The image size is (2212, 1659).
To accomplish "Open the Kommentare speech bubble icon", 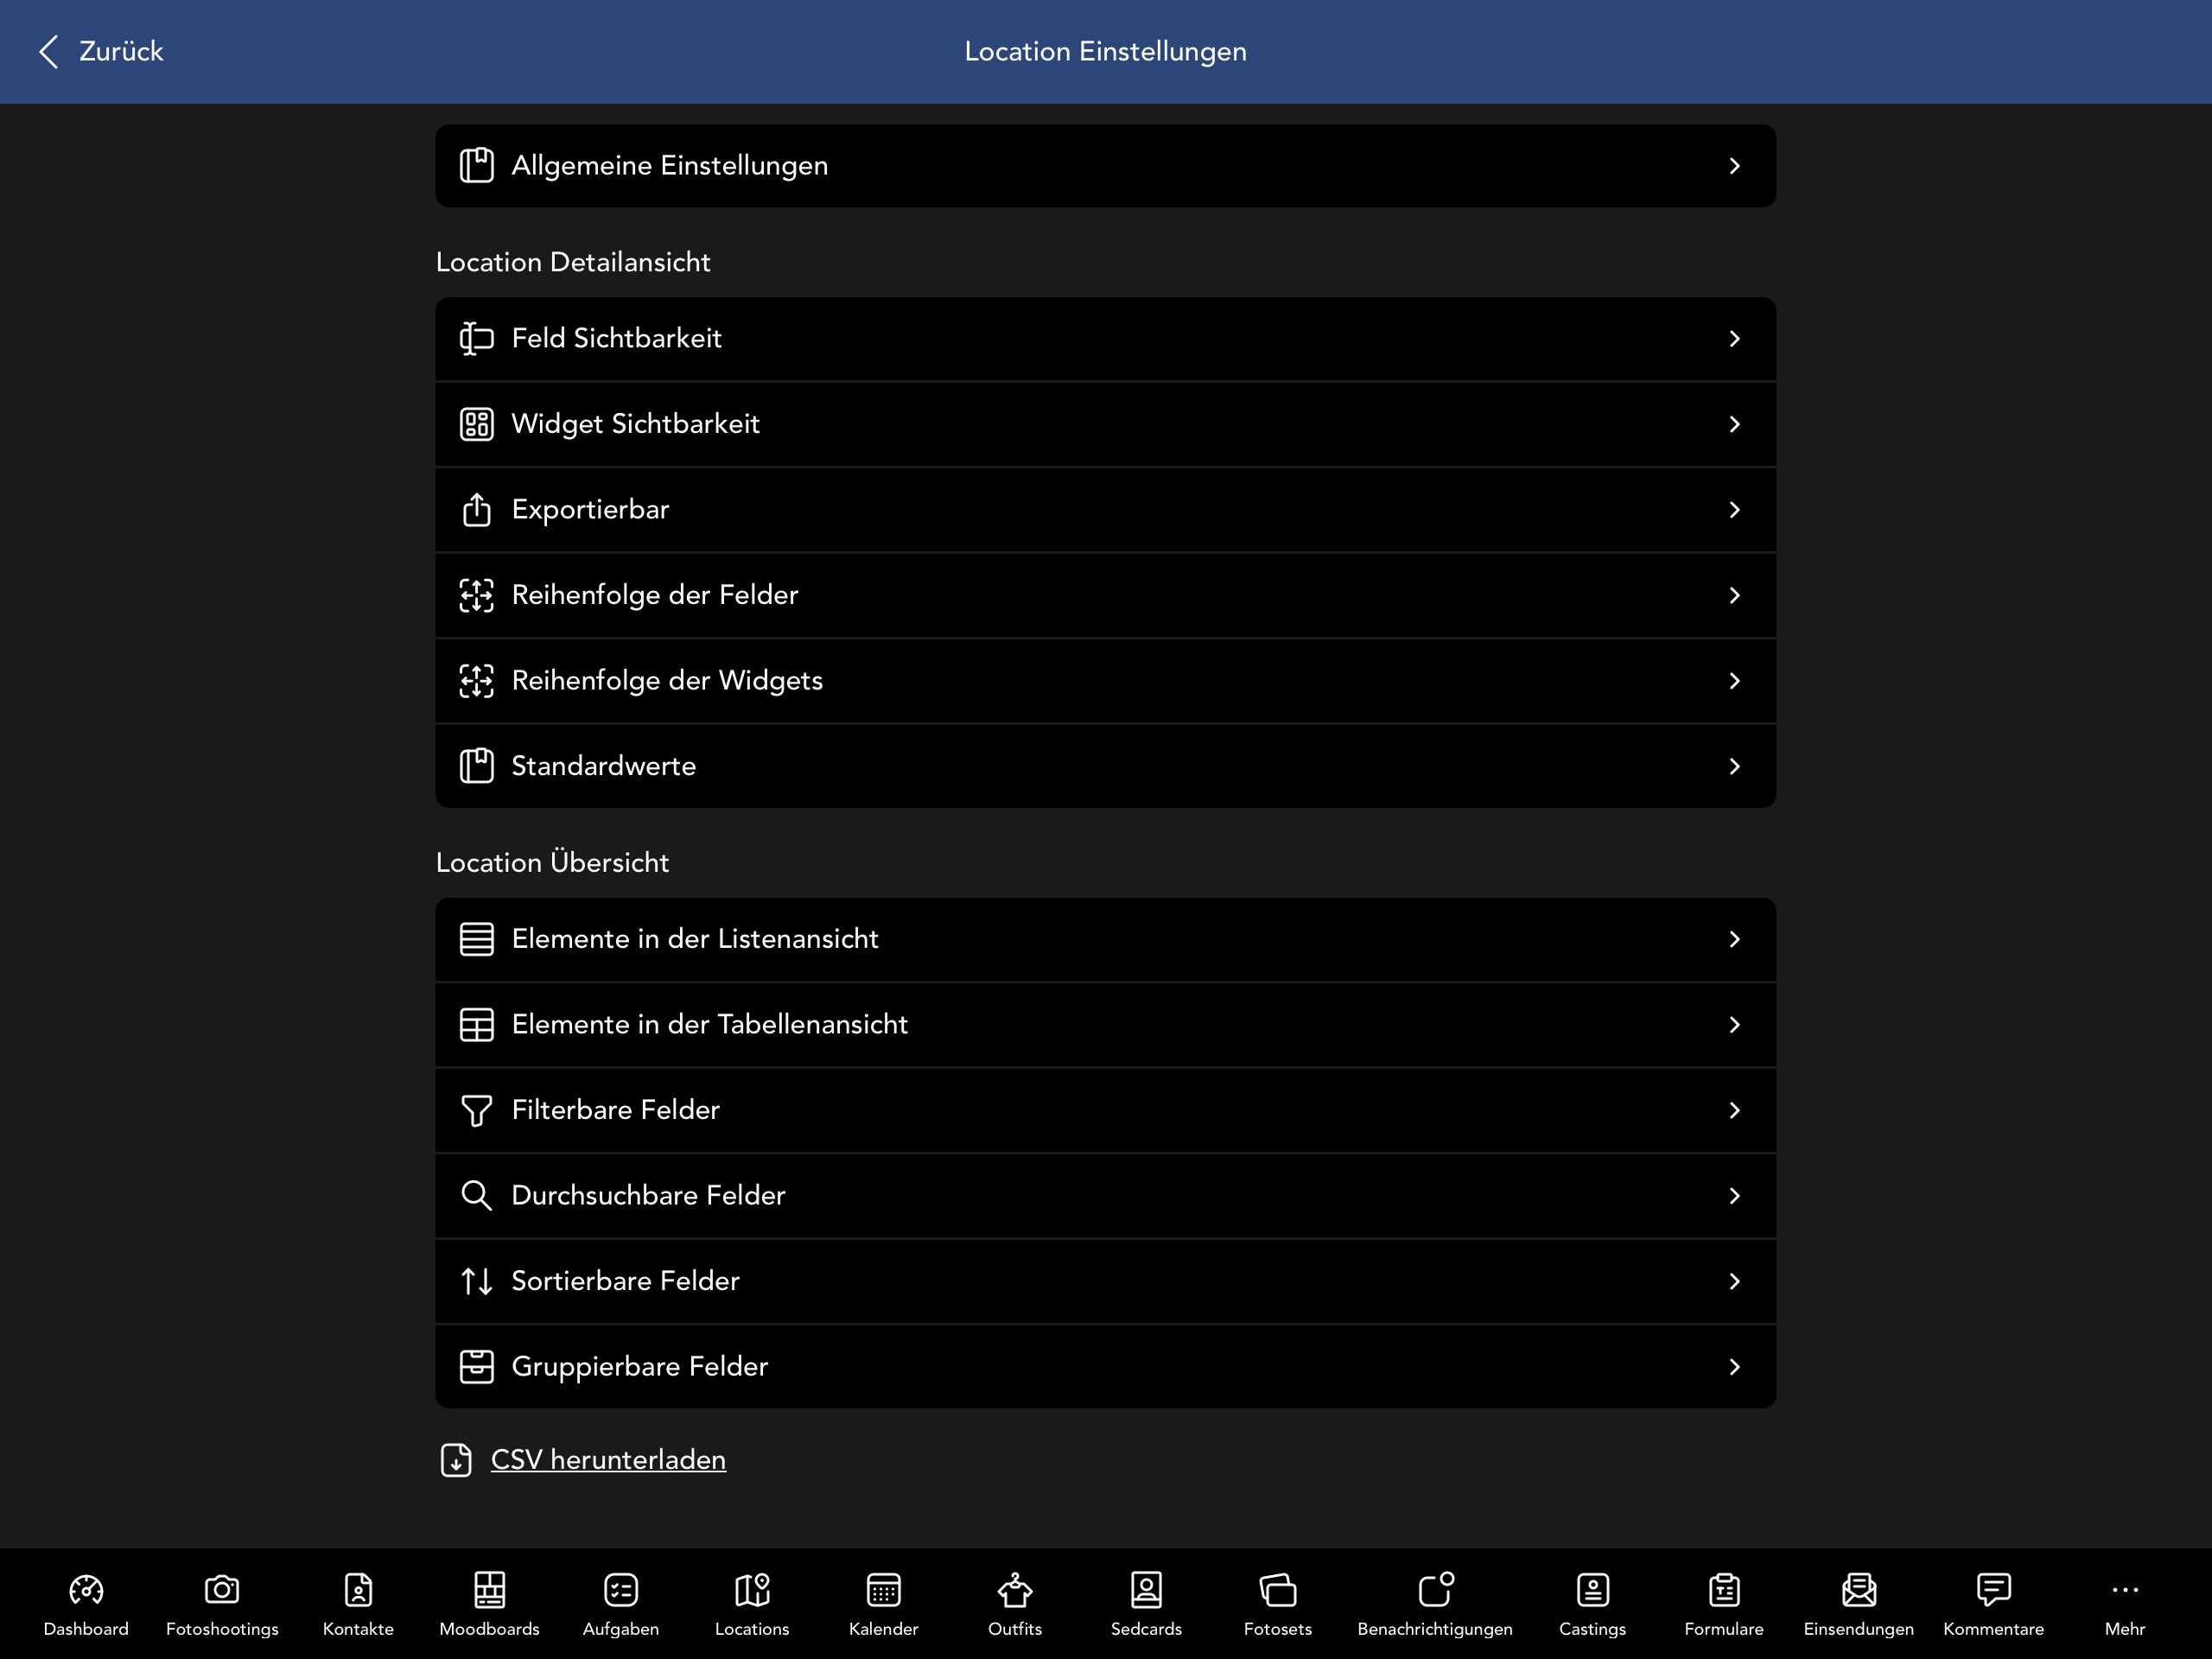I will point(1993,1589).
